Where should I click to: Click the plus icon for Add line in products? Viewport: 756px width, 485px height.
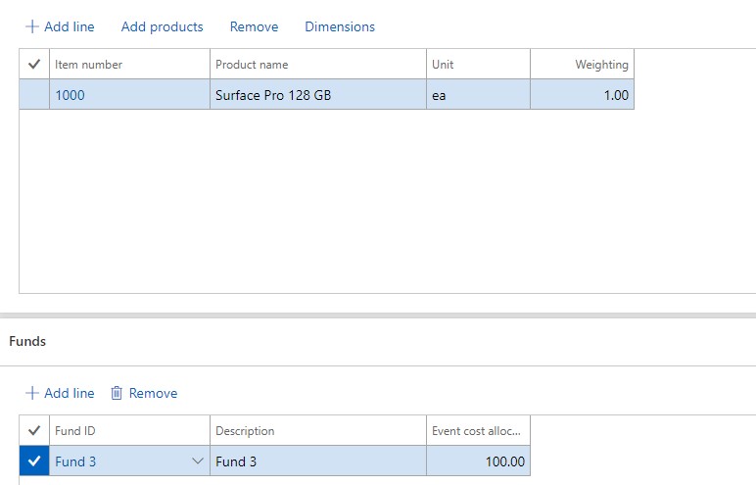(x=32, y=26)
